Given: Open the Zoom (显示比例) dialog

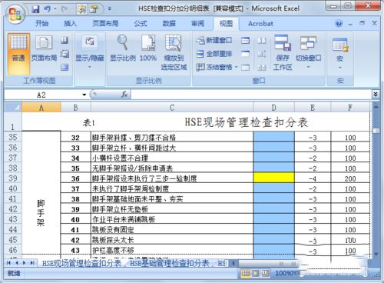Looking at the screenshot, I should (x=123, y=48).
